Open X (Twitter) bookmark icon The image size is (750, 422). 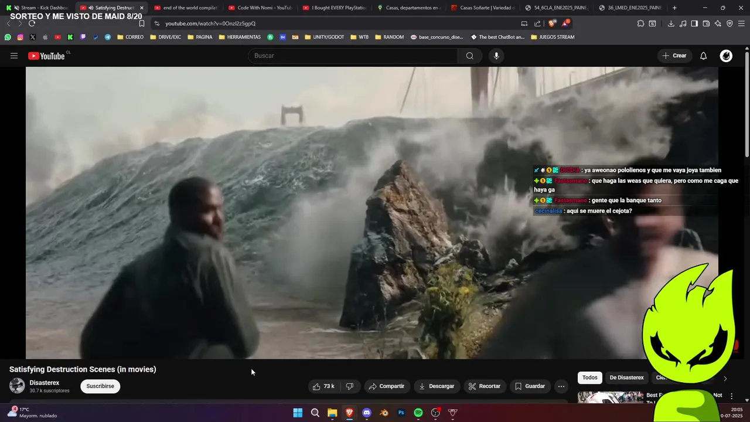click(32, 37)
